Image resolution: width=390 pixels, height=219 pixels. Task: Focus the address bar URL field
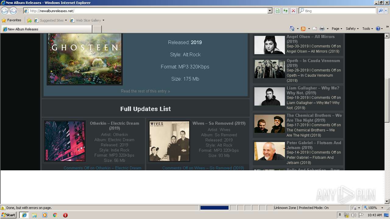pos(148,11)
